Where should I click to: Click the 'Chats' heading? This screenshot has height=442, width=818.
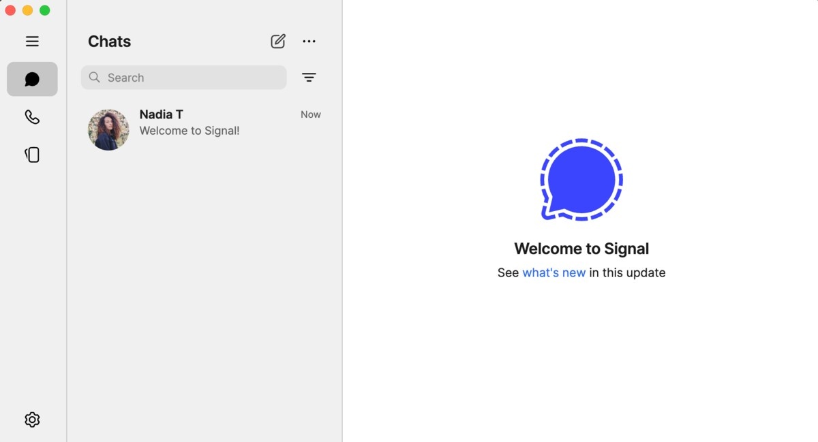point(109,42)
